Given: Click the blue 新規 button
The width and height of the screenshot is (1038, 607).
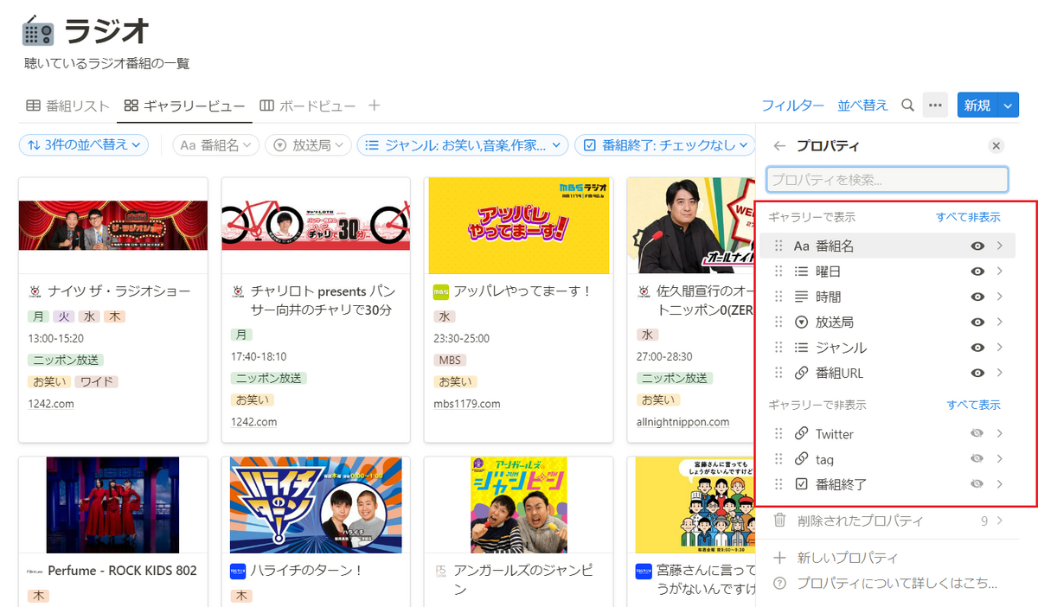Looking at the screenshot, I should click(977, 105).
